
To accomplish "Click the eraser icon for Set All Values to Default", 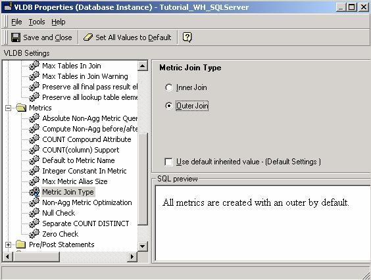I will [x=88, y=37].
